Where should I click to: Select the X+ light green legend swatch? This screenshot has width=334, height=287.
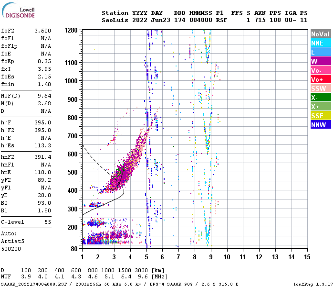coord(321,107)
